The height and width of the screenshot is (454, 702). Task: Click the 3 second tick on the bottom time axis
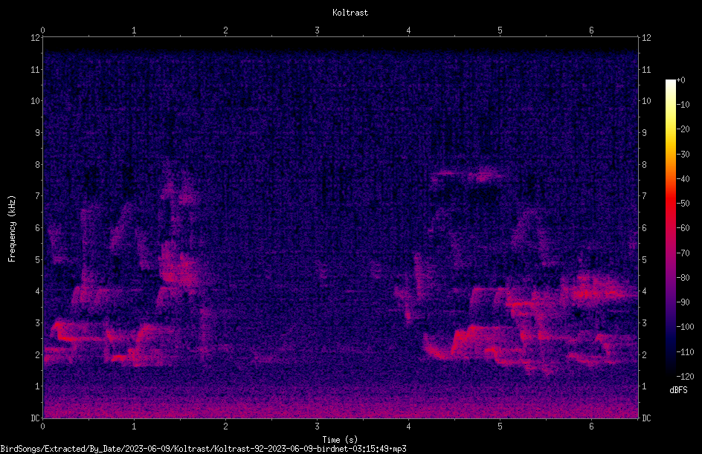point(317,427)
